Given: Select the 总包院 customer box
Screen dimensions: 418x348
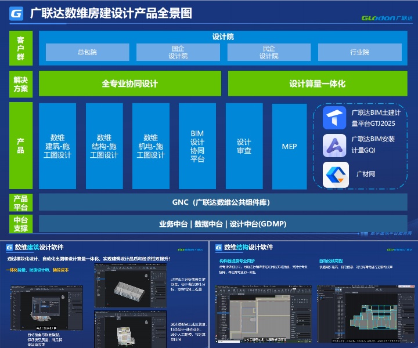Looking at the screenshot, I should (x=88, y=52).
